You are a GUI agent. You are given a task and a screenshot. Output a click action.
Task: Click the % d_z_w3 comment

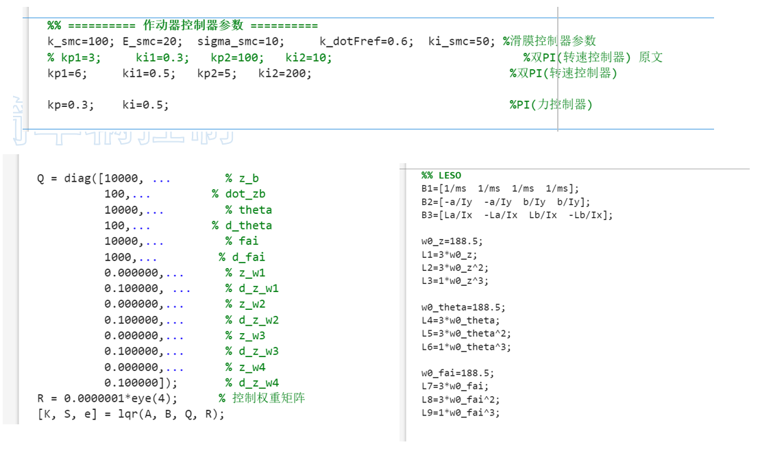point(252,352)
